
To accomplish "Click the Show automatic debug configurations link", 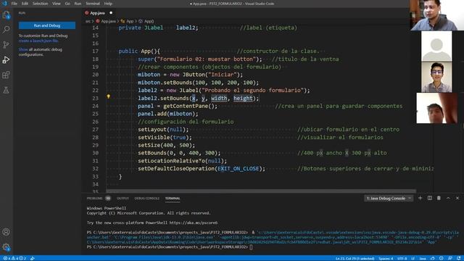I will (23, 49).
